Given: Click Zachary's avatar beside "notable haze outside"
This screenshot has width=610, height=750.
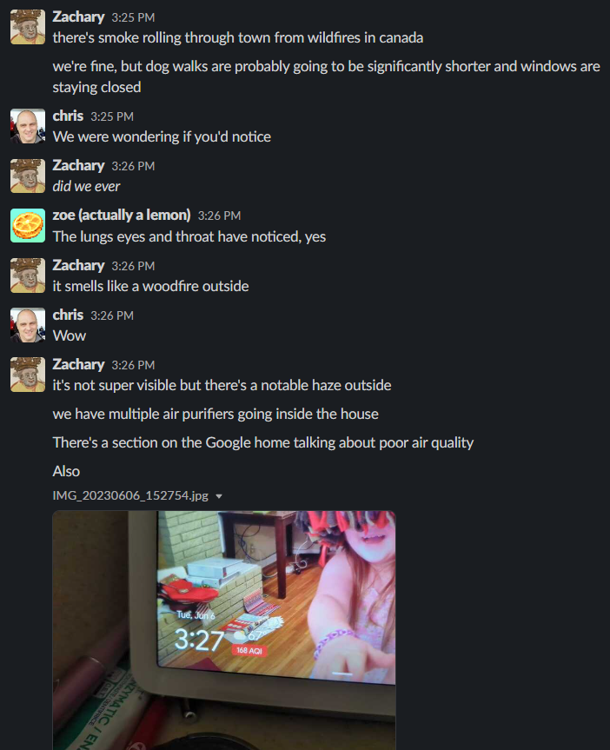Looking at the screenshot, I should click(x=28, y=375).
